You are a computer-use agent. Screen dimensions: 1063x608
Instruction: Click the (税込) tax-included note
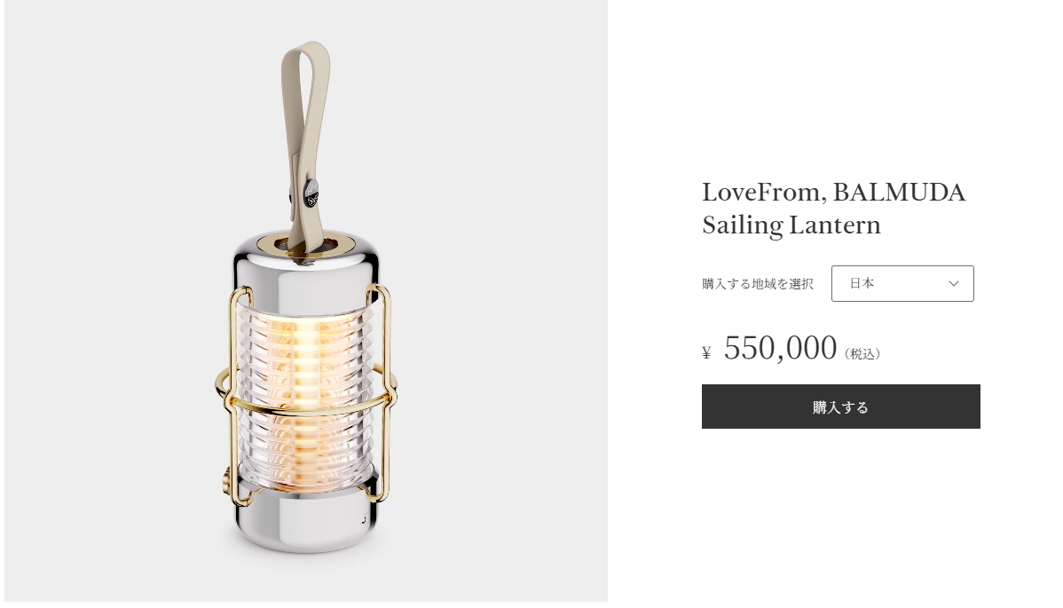(862, 354)
